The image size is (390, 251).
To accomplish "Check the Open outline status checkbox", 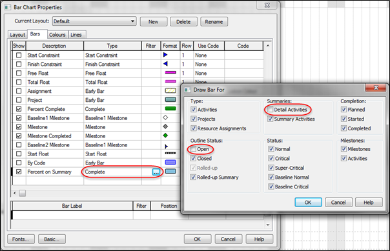I will pos(193,149).
